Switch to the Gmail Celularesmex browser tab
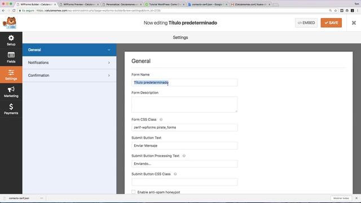 pyautogui.click(x=250, y=5)
